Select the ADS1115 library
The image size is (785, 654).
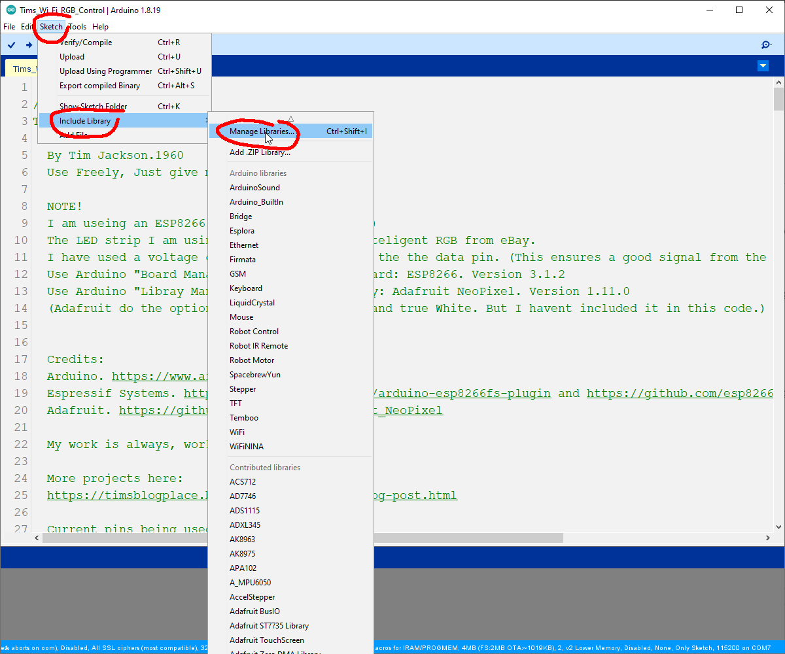[x=290, y=511]
